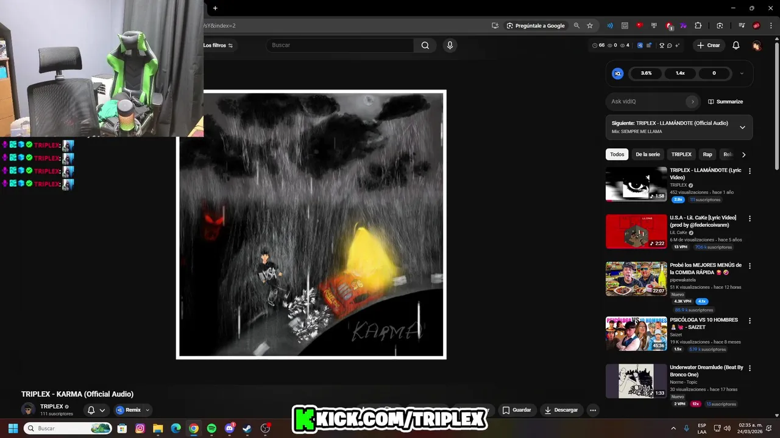Click the YouTube search magnifier button

click(425, 45)
